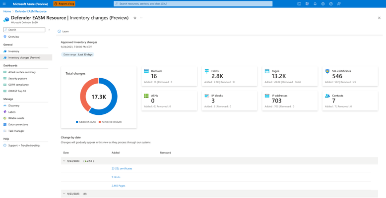Click the Removed column header
This screenshot has height=198, width=386.
click(x=165, y=152)
